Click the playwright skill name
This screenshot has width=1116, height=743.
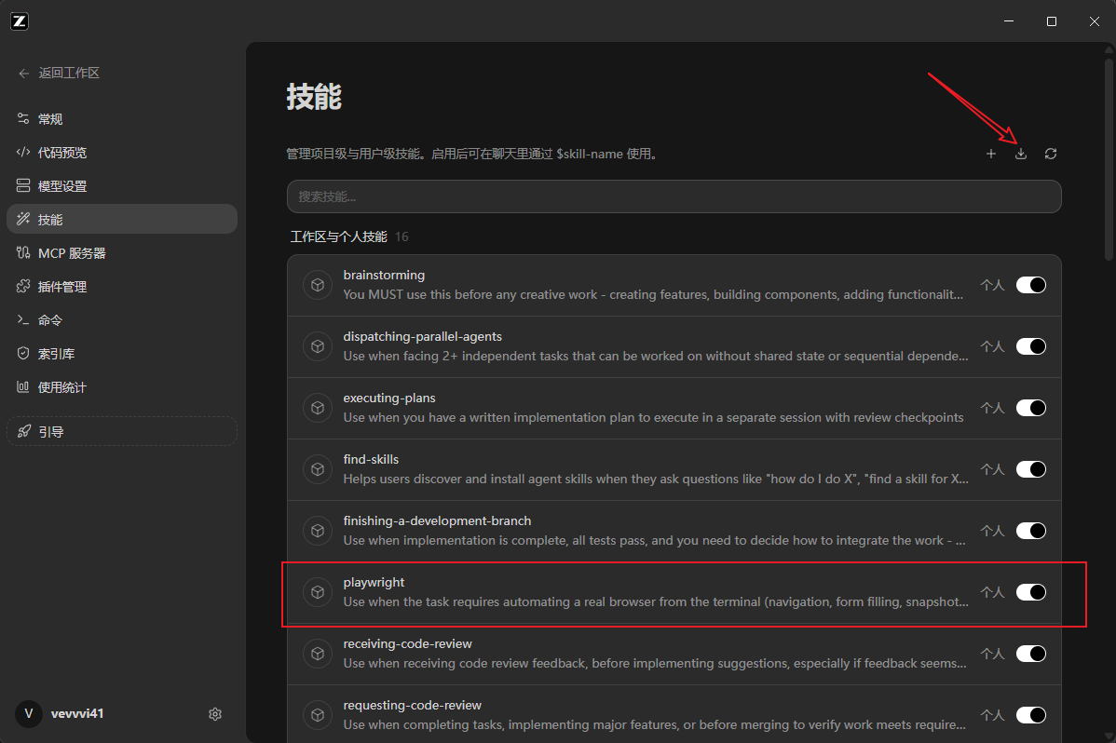[374, 582]
